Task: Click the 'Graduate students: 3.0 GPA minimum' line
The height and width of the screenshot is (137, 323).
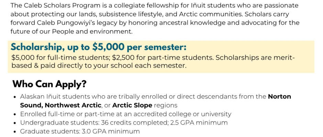Action: tap(80, 132)
